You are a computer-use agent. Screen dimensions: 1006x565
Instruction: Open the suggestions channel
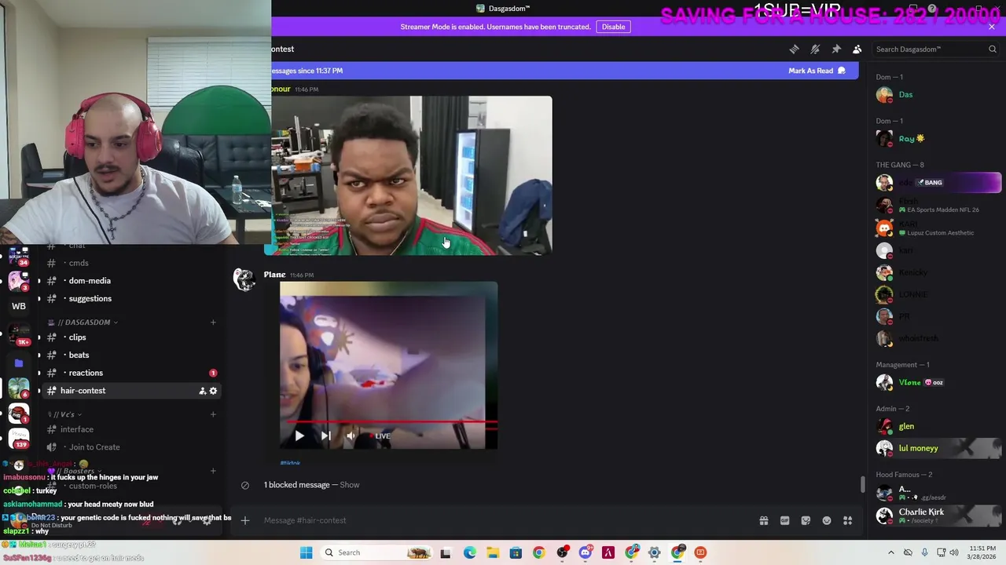(90, 299)
